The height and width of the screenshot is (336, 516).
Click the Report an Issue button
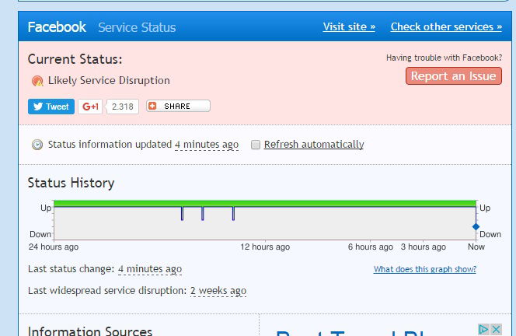coord(454,76)
